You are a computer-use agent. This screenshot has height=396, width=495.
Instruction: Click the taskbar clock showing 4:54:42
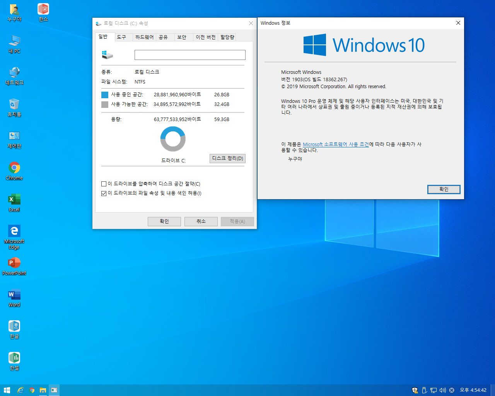[473, 390]
